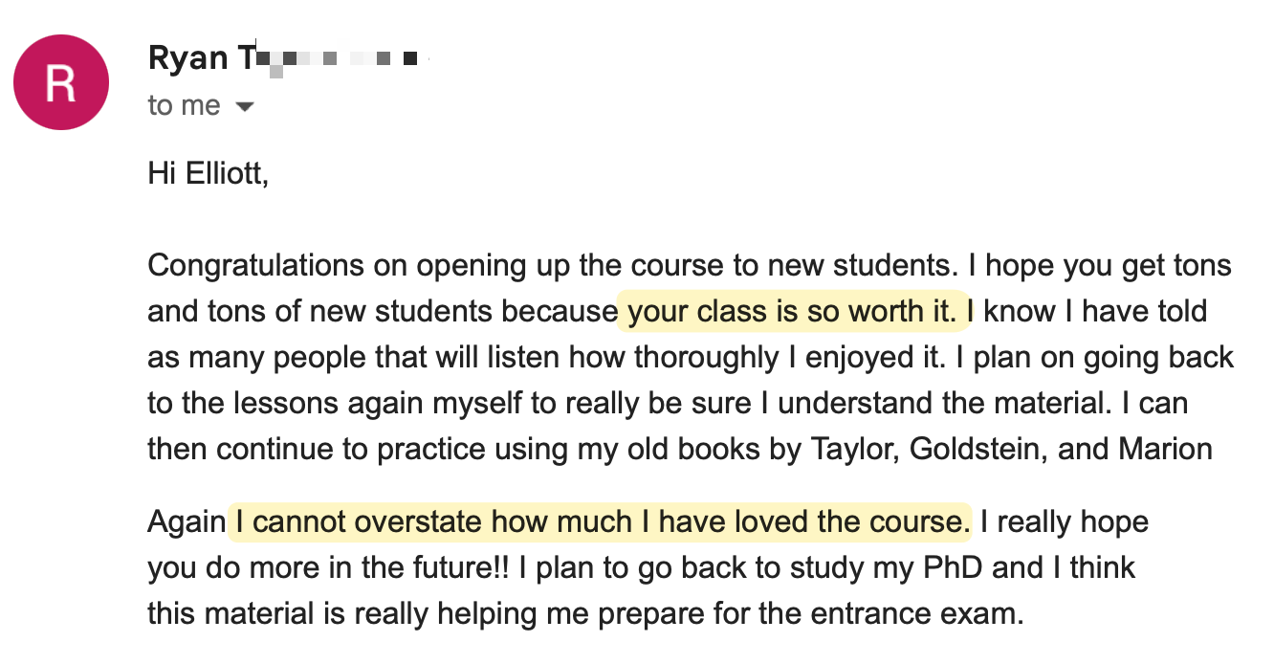This screenshot has width=1274, height=664.
Task: Expand recipient details arrow next to 'to me'
Action: coord(245,106)
